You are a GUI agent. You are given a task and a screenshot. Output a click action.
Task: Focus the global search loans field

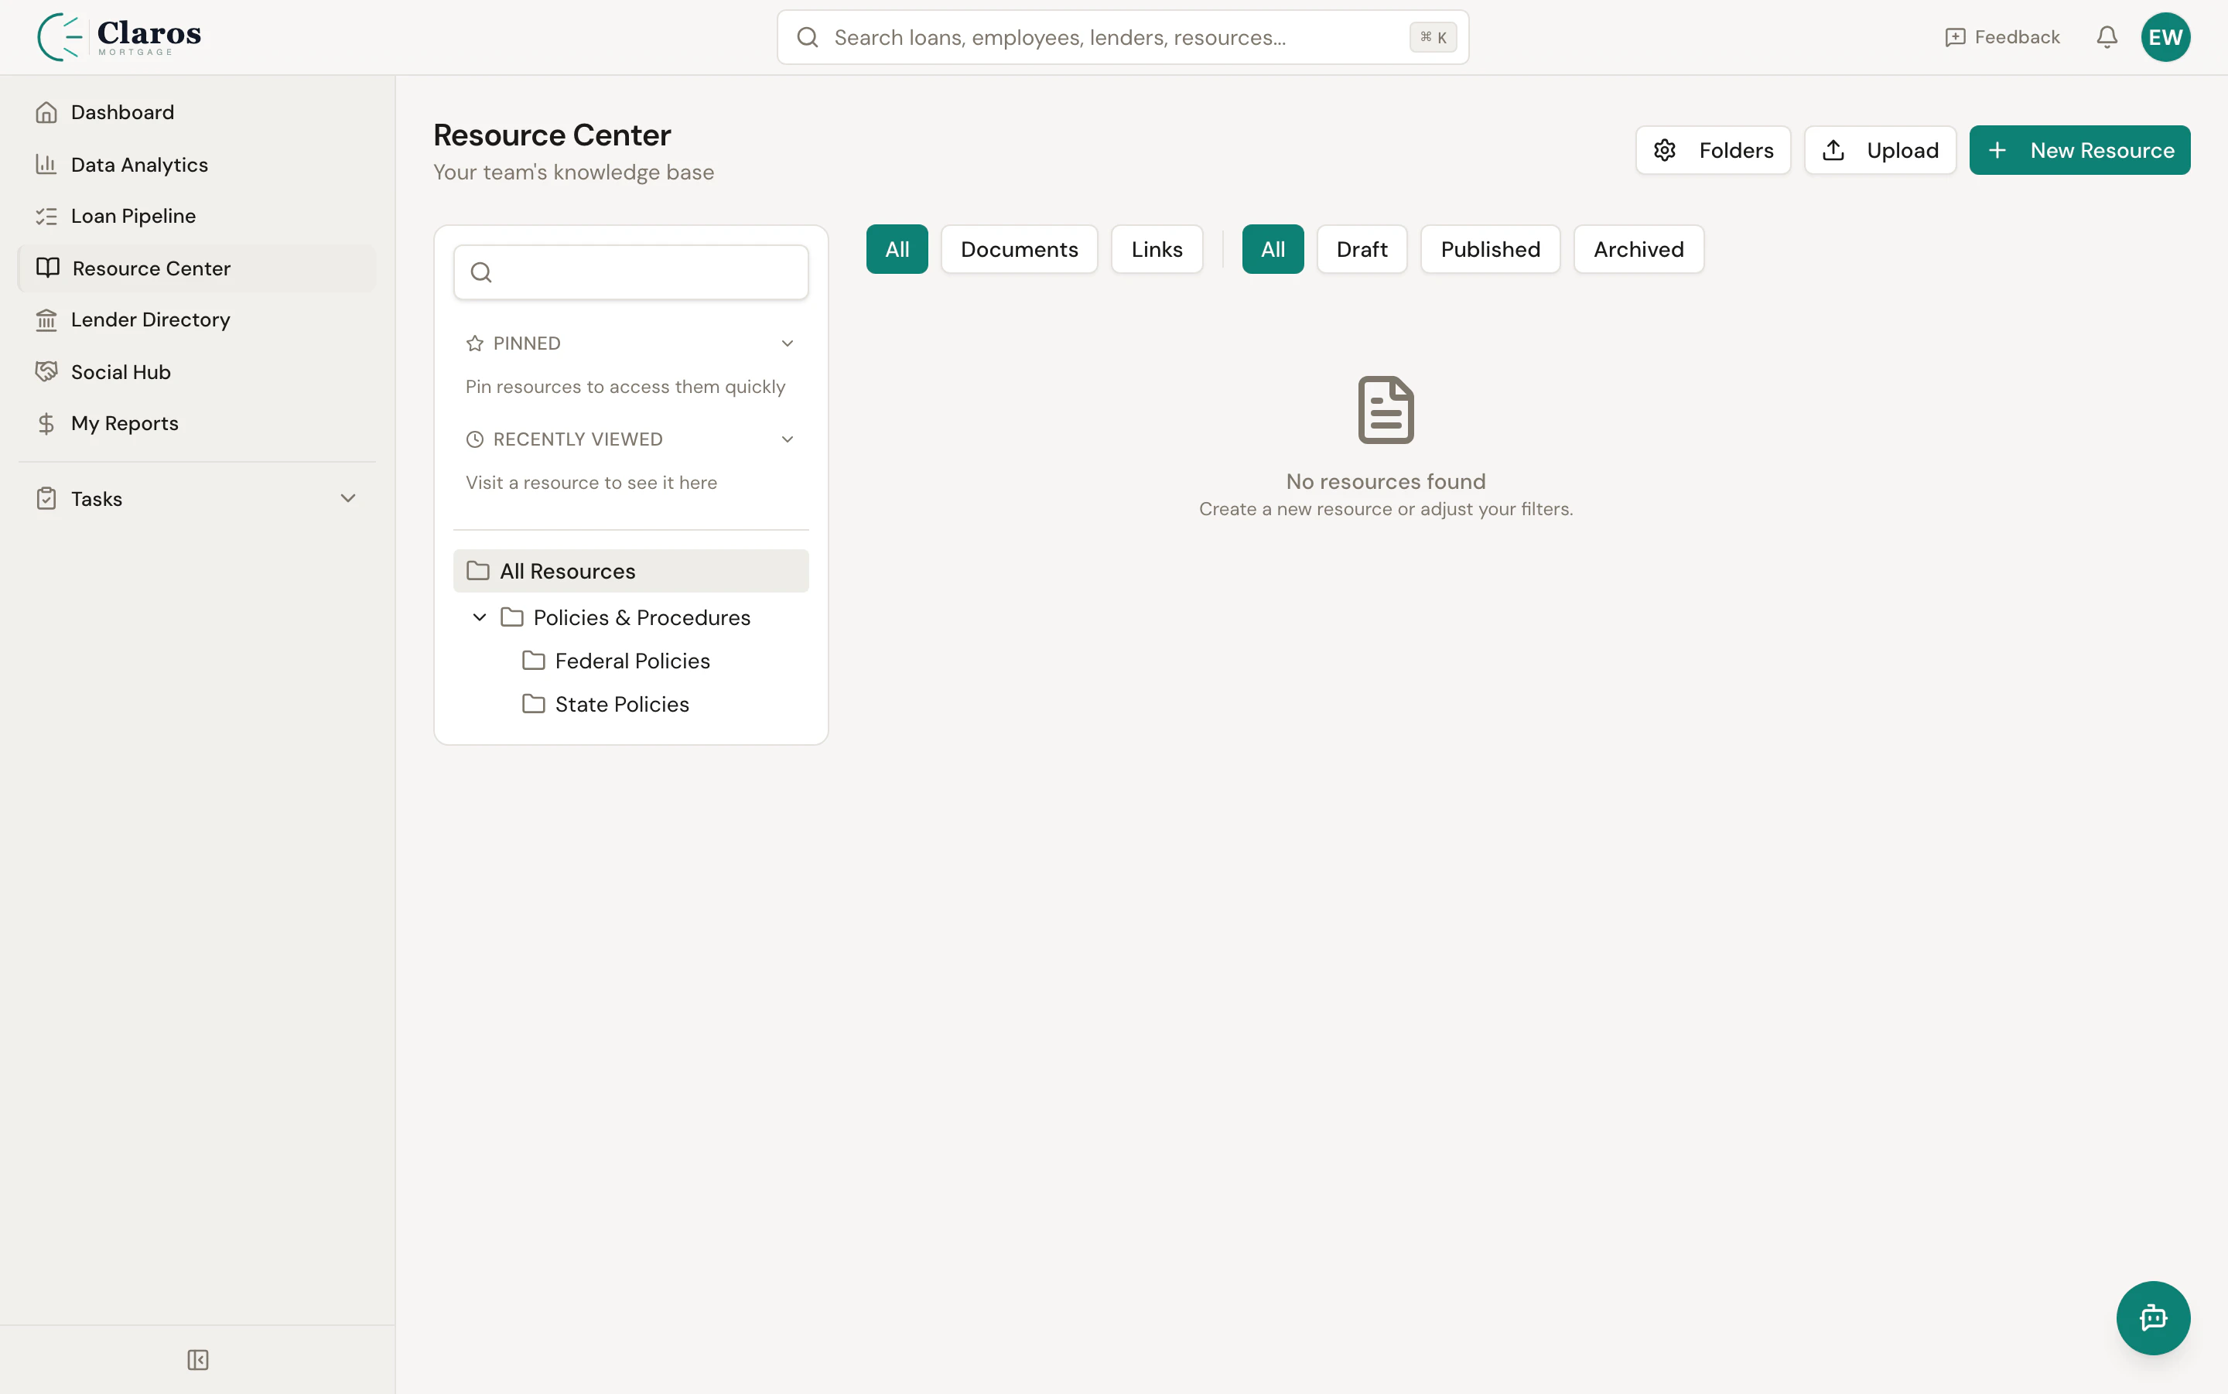[x=1122, y=37]
